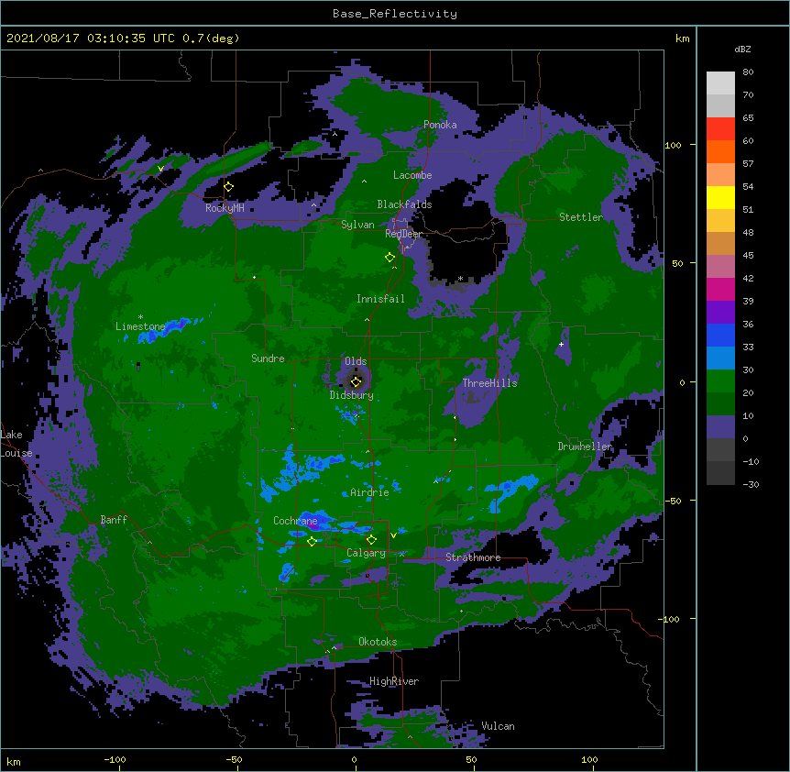Click the Okotoks city label
The height and width of the screenshot is (772, 790).
378,642
